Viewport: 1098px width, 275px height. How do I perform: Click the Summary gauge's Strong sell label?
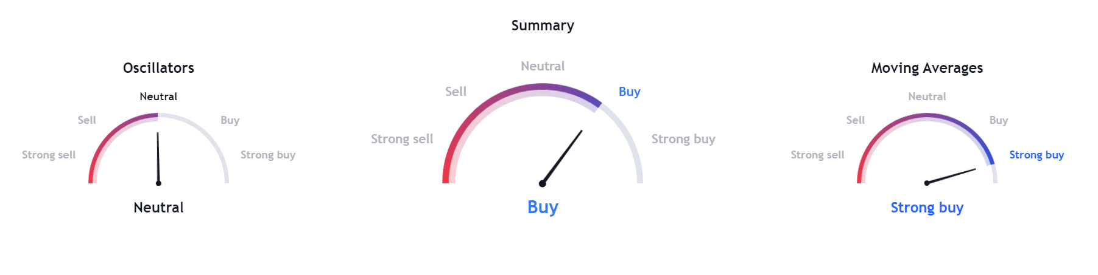pos(402,139)
